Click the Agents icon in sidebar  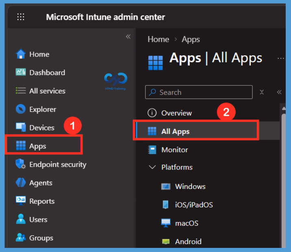tap(21, 182)
